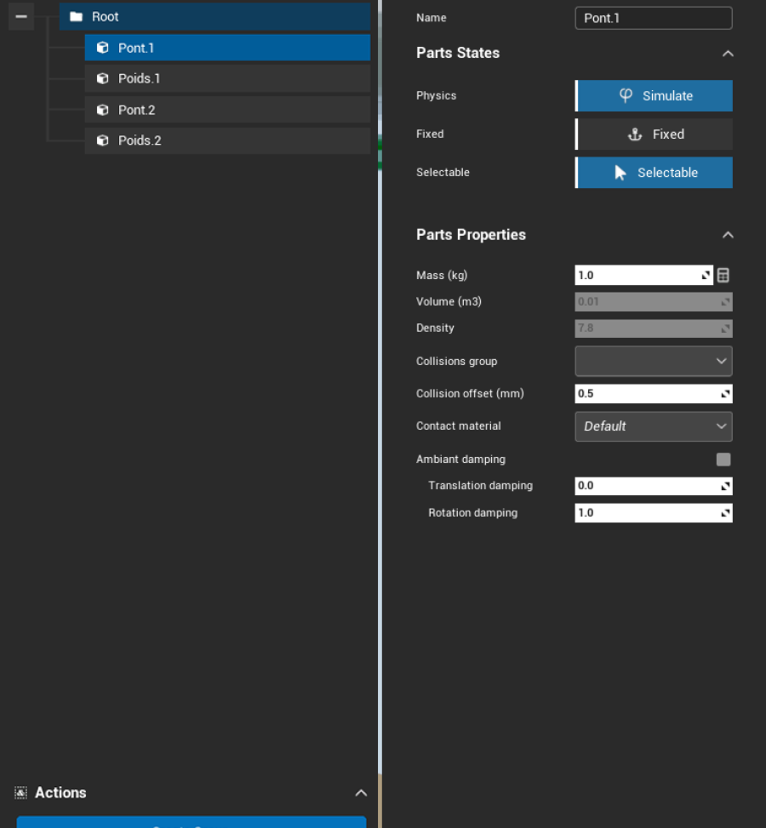Click the Actions panel icon
766x828 pixels.
[21, 792]
